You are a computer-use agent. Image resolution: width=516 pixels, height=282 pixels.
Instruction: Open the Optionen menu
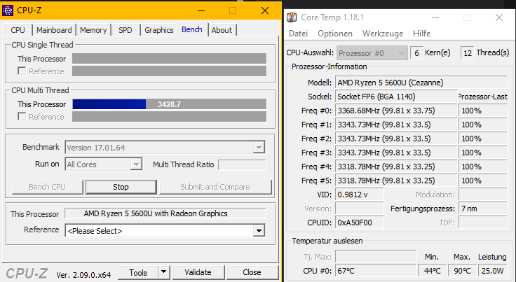335,34
